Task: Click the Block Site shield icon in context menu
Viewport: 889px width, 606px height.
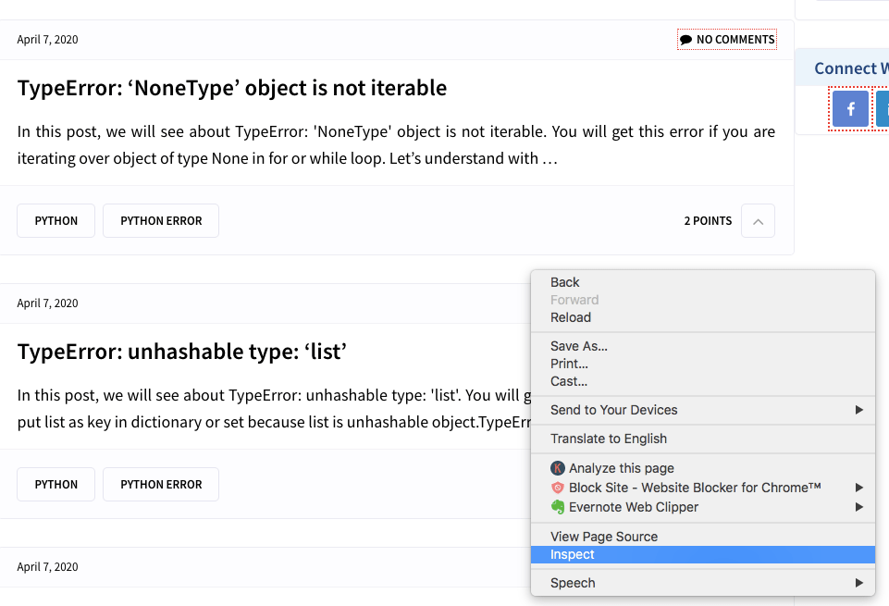Action: click(558, 488)
